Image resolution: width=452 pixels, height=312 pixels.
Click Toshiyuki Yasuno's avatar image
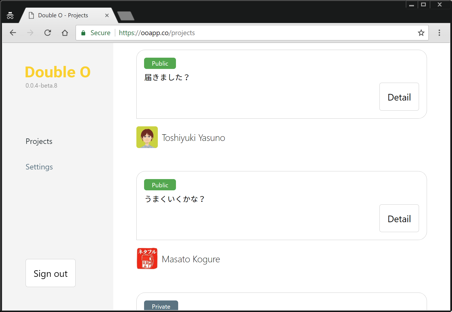(147, 137)
